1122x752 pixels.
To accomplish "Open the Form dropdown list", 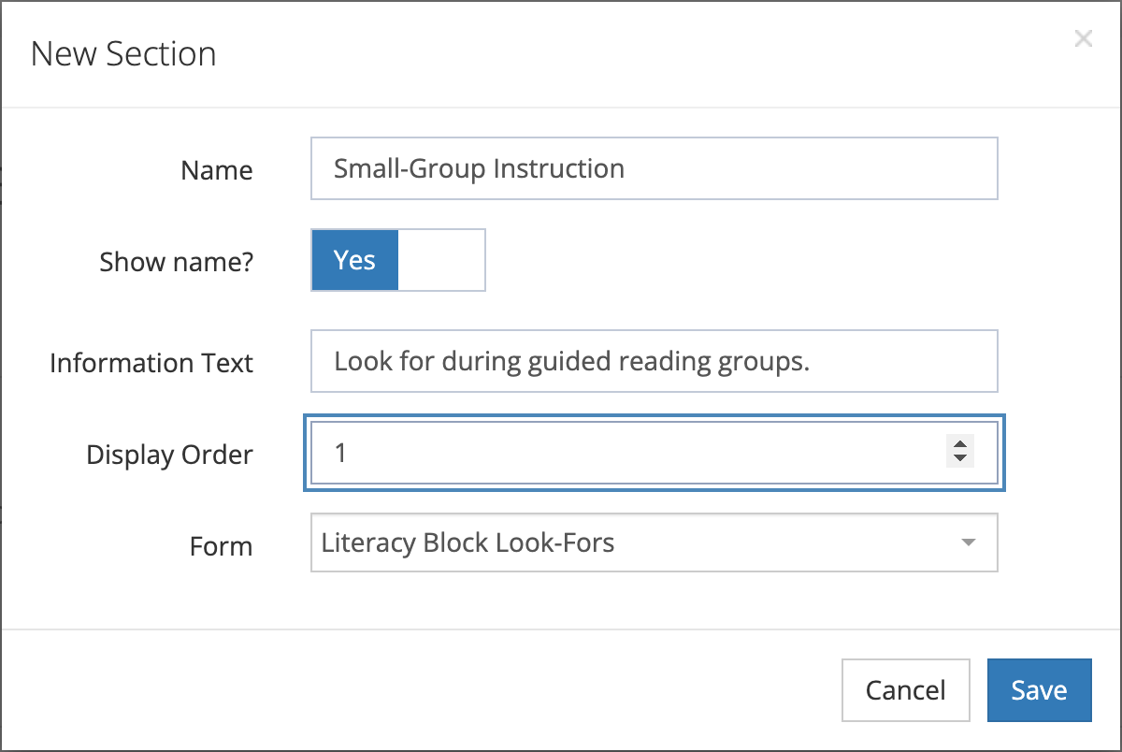I will (654, 542).
